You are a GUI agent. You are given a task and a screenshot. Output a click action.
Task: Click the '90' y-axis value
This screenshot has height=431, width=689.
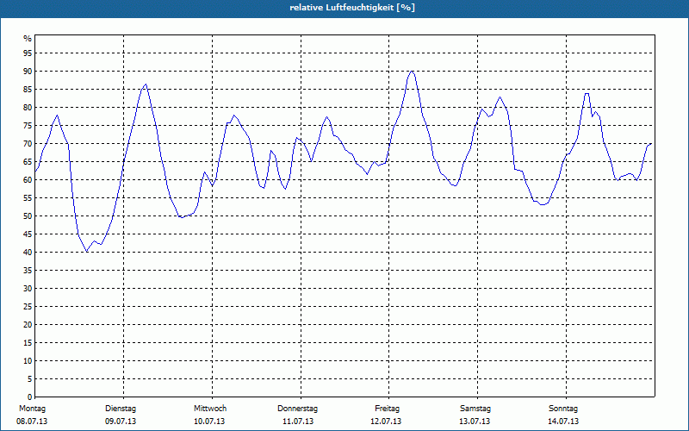point(28,72)
